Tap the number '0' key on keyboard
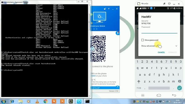Screen dimensions: 185x104 pos(181,62)
